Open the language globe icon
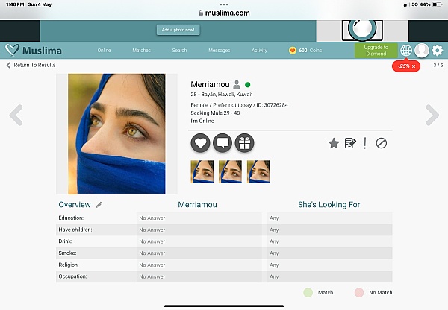This screenshot has width=448, height=310. point(406,51)
